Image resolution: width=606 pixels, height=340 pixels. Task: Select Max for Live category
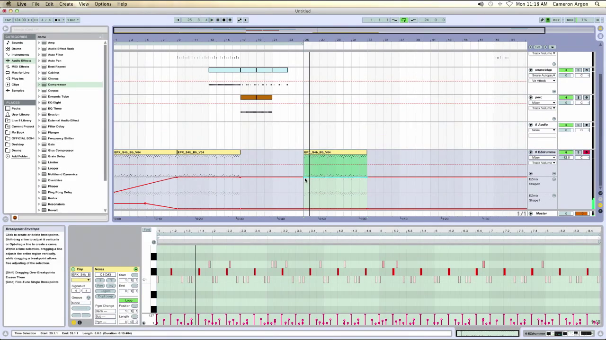tap(20, 73)
